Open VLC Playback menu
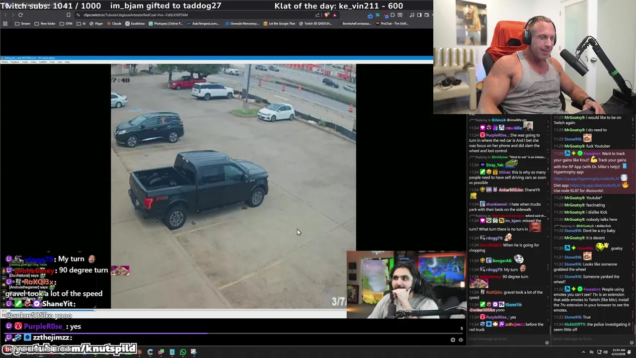Image resolution: width=636 pixels, height=358 pixels. tap(15, 62)
